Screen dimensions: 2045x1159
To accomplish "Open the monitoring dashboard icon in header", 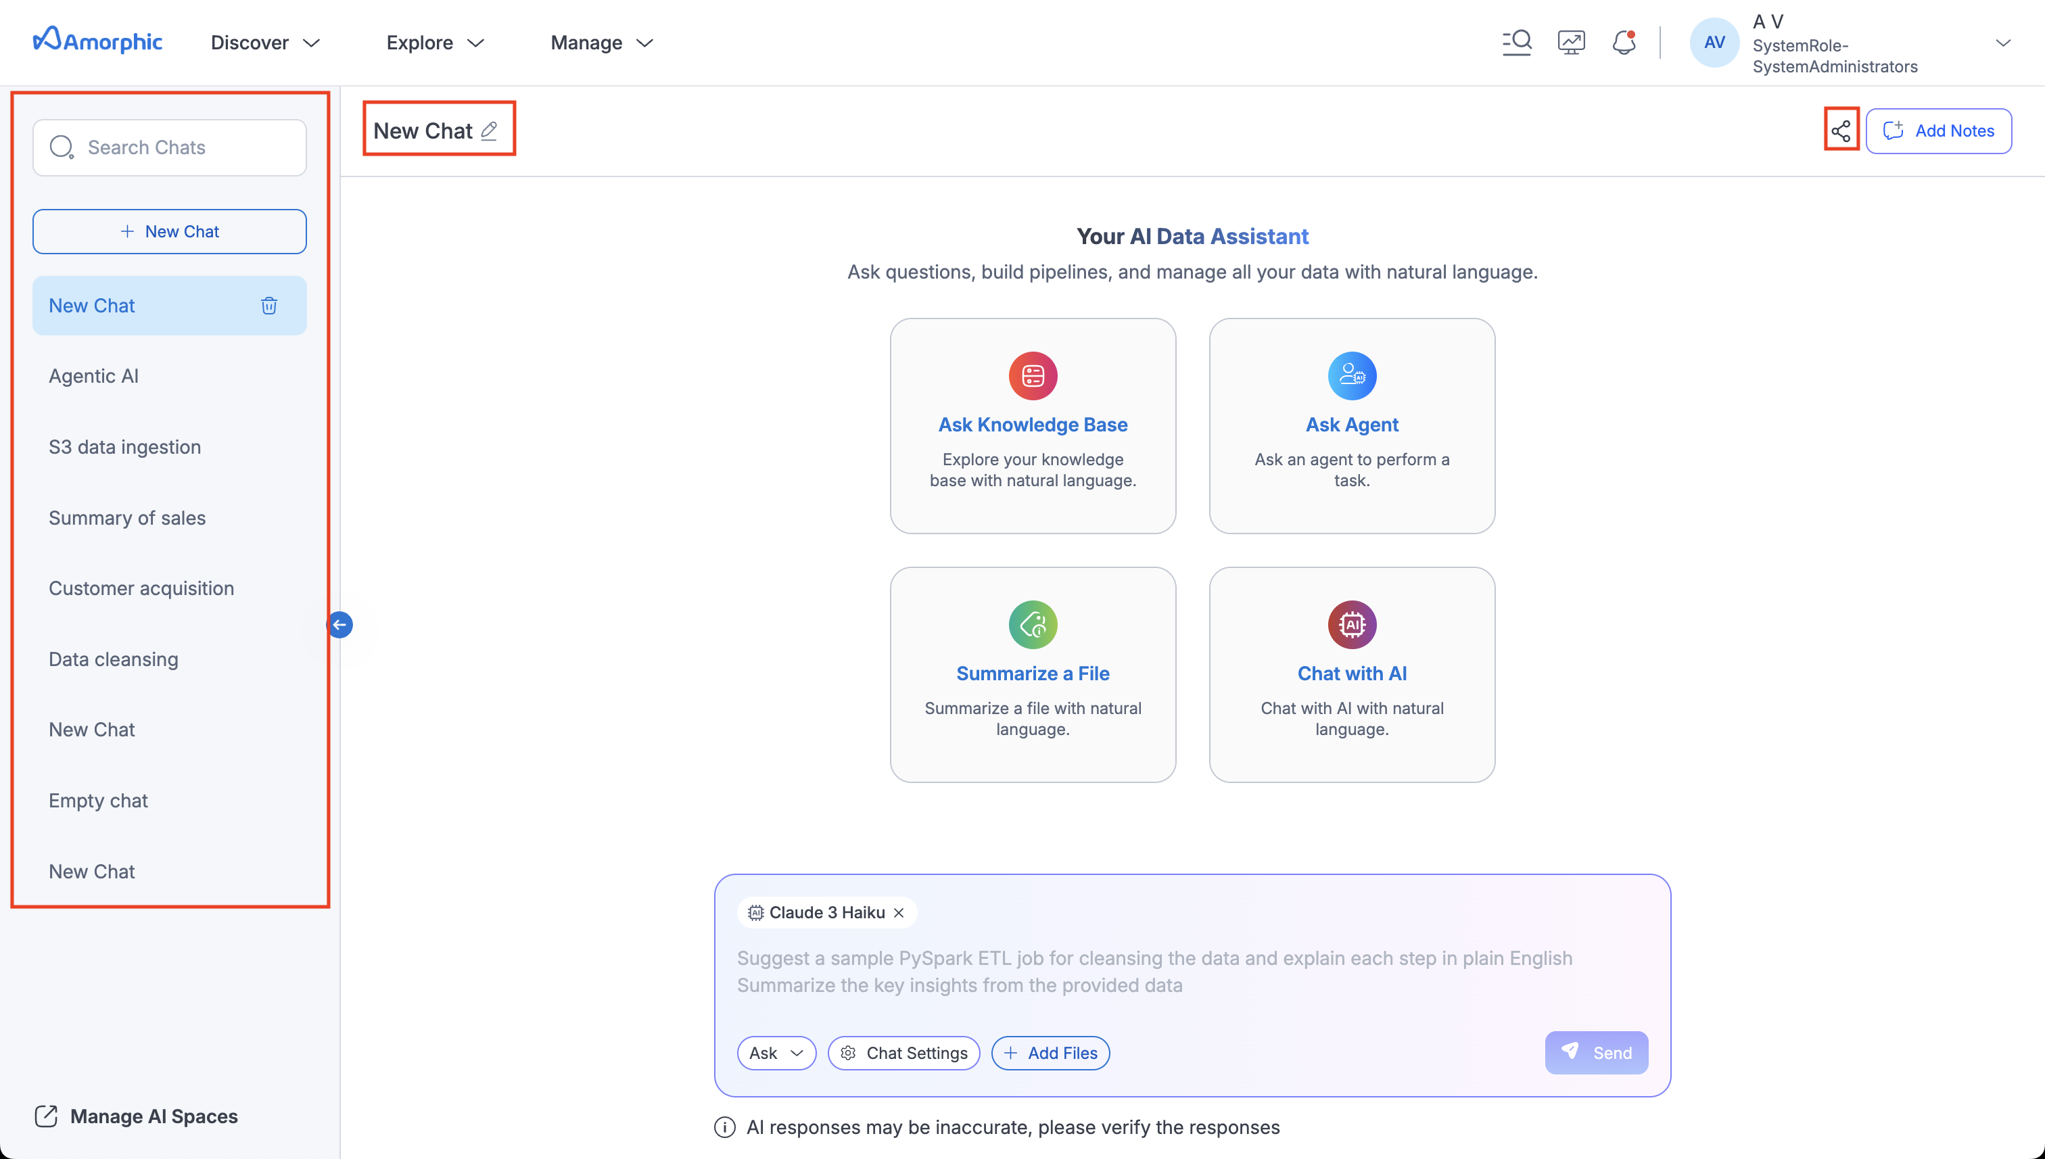I will 1570,42.
